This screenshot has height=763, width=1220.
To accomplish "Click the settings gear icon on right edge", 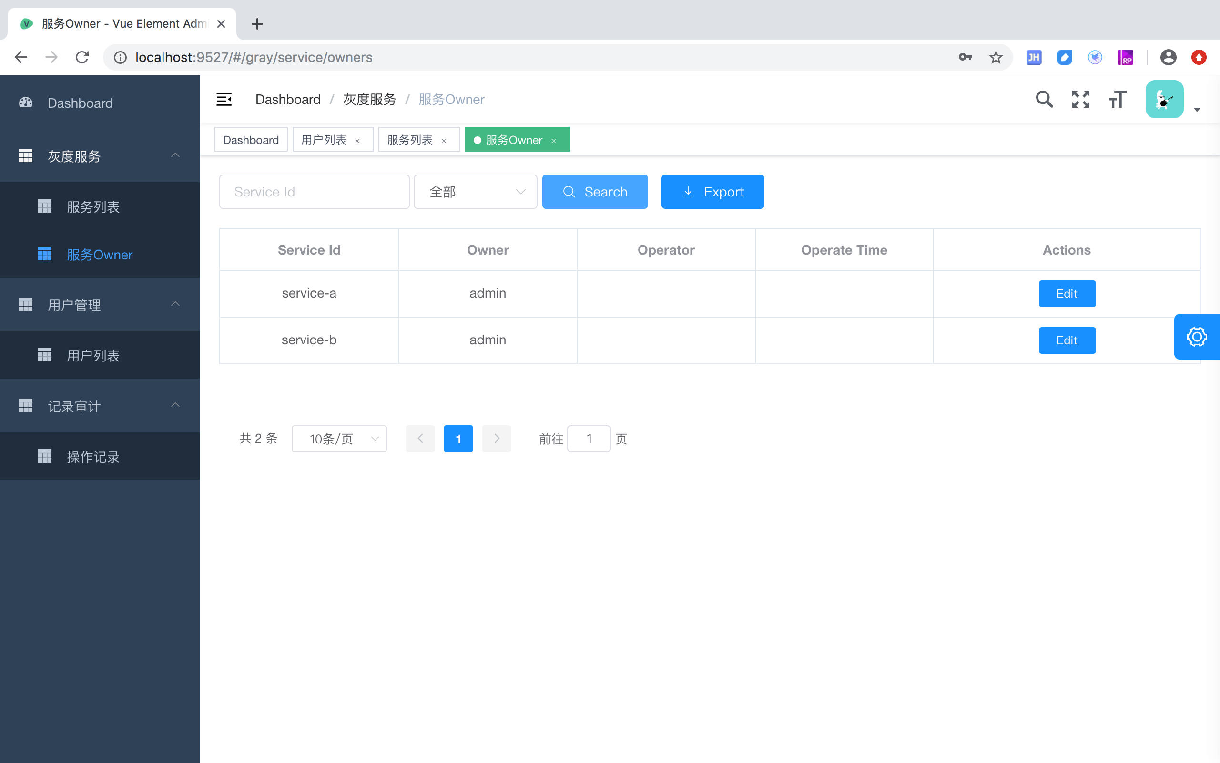I will tap(1195, 336).
